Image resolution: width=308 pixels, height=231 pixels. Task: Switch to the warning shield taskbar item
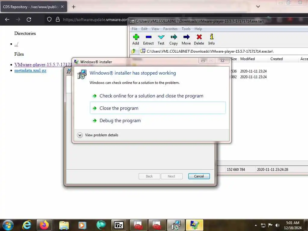[x=195, y=225]
